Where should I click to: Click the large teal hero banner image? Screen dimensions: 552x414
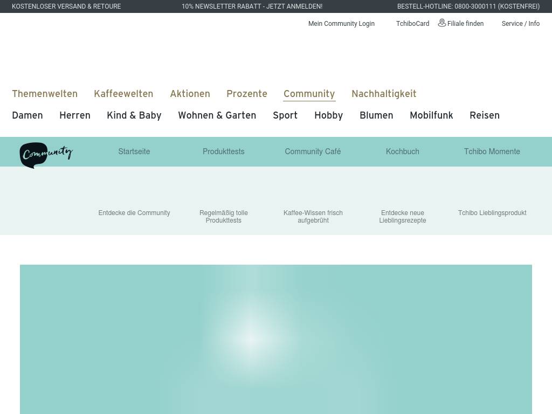(x=276, y=339)
